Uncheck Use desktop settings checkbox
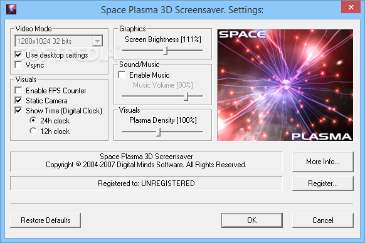 coord(18,55)
